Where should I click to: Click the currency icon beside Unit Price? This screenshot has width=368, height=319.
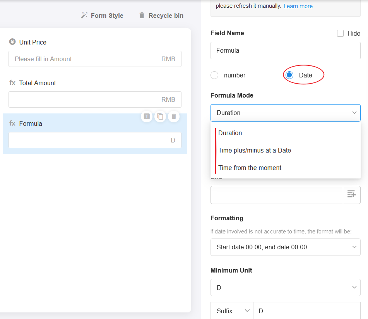point(12,42)
